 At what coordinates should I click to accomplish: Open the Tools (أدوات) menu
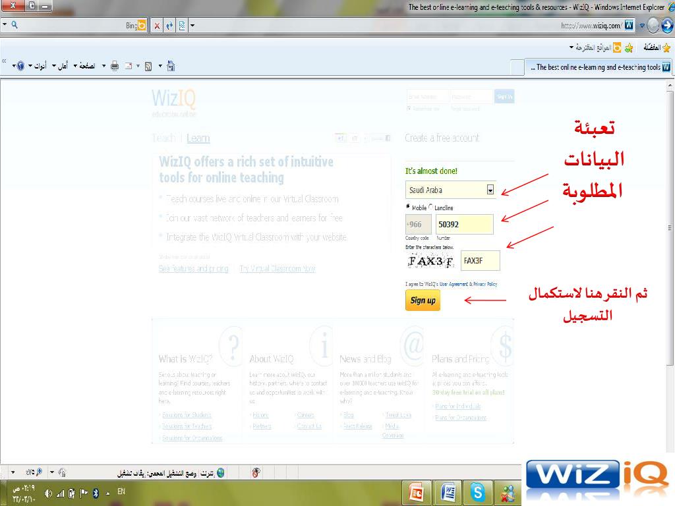(x=38, y=66)
